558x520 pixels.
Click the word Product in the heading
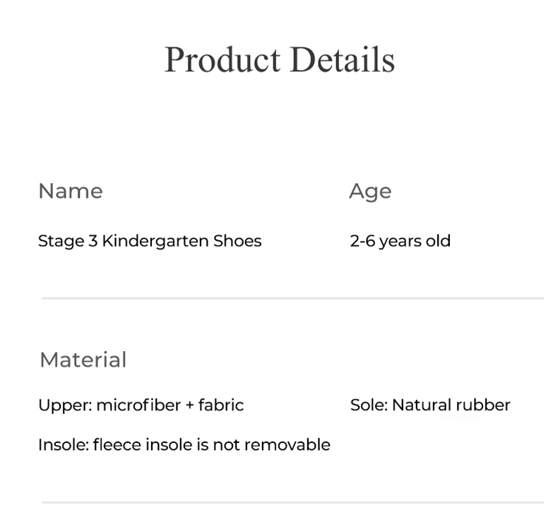pos(222,59)
